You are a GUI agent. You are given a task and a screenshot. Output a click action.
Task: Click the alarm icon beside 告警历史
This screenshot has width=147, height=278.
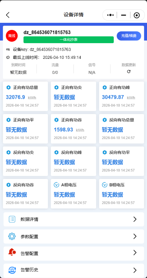pyautogui.click(x=12, y=270)
